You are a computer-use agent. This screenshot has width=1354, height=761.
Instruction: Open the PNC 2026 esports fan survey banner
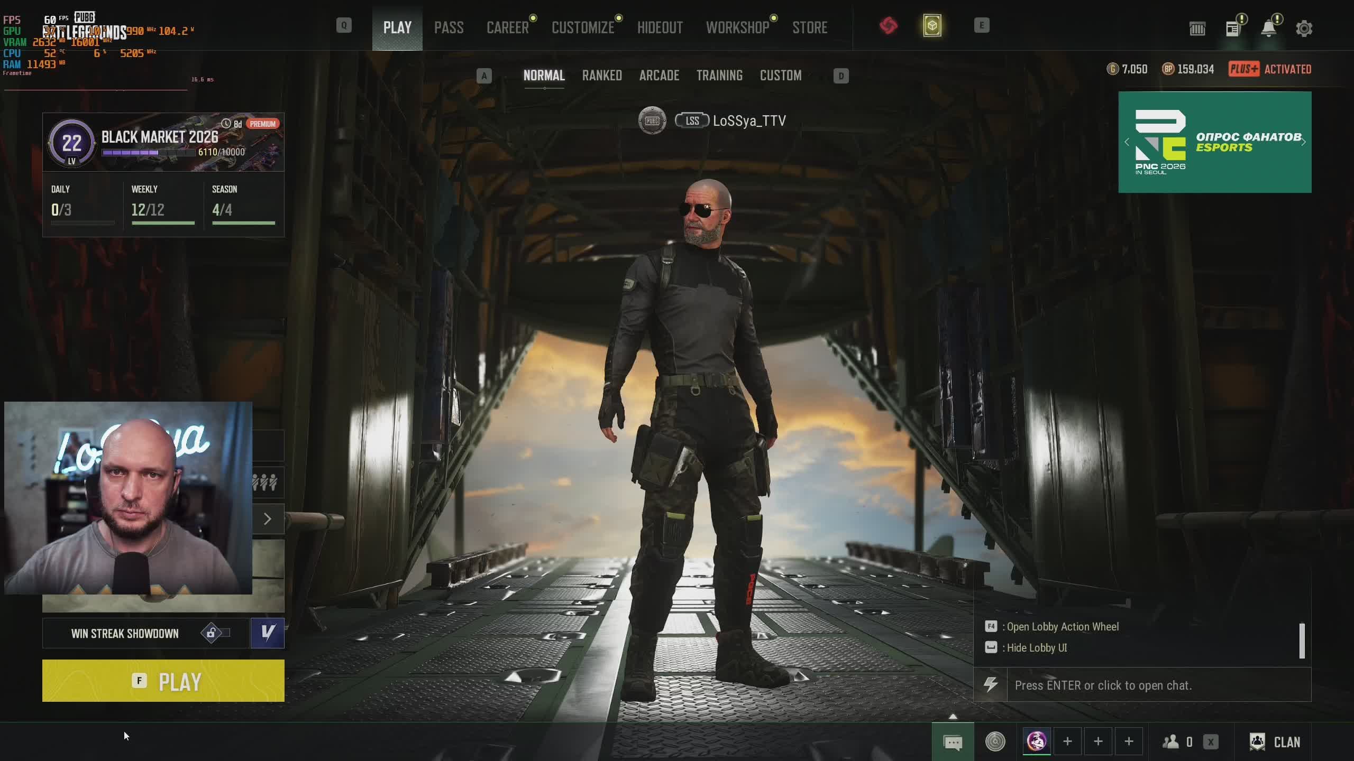click(x=1215, y=142)
